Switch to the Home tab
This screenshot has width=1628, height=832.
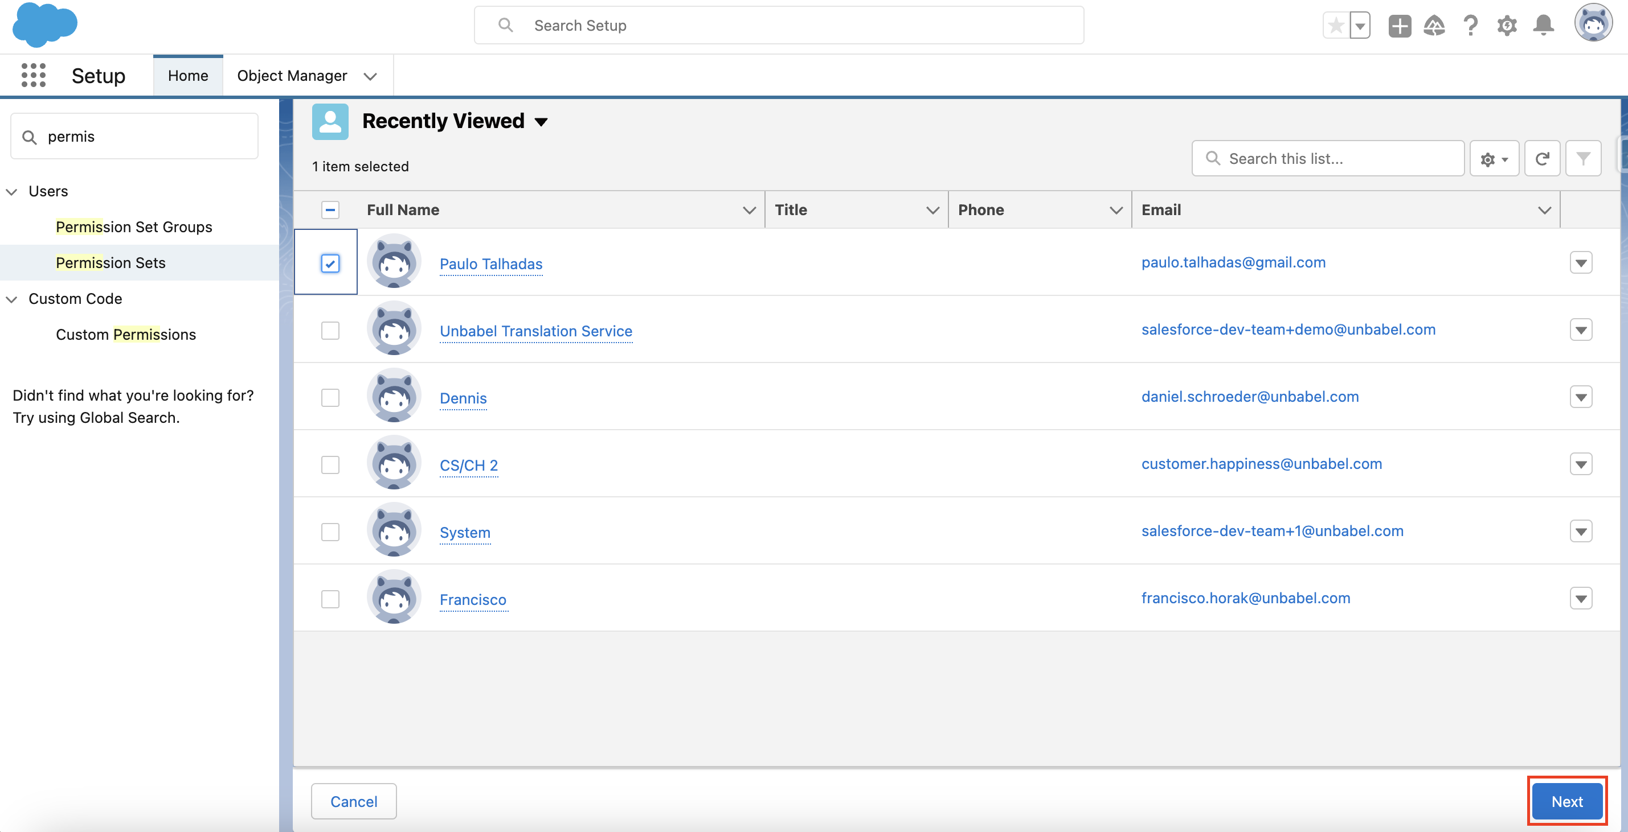point(188,75)
